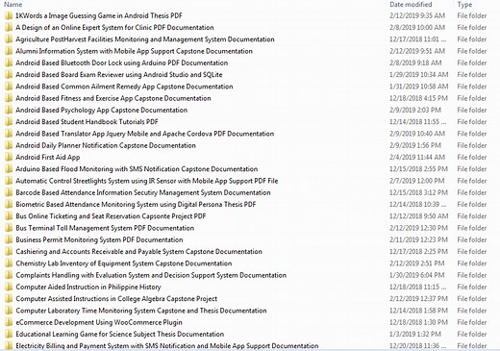Select 'Alumni Information System with Mobile App Support' name
The image size is (500, 351).
pyautogui.click(x=135, y=51)
